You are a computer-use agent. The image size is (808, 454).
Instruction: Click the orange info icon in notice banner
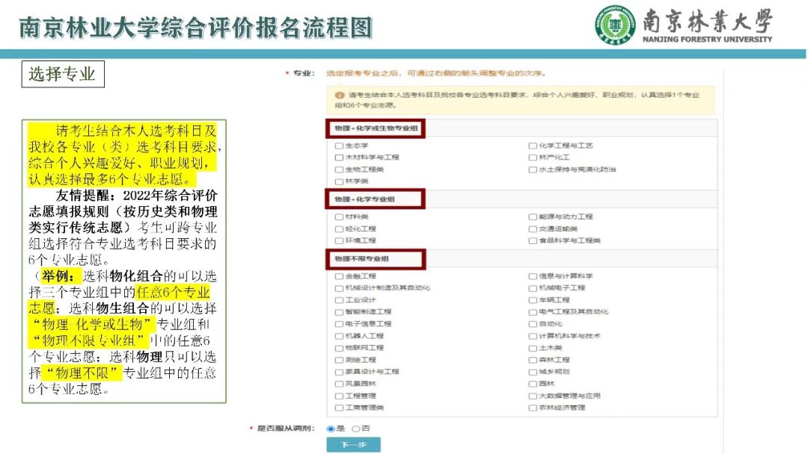[x=339, y=96]
